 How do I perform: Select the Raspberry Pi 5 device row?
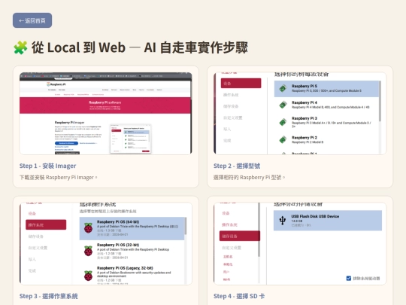(326, 89)
